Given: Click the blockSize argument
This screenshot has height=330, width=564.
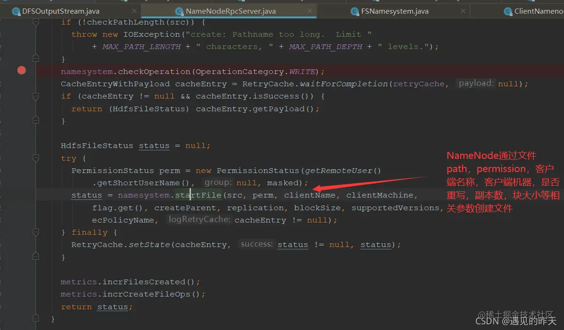Looking at the screenshot, I should (x=317, y=208).
